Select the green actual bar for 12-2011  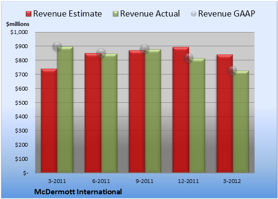tap(197, 116)
